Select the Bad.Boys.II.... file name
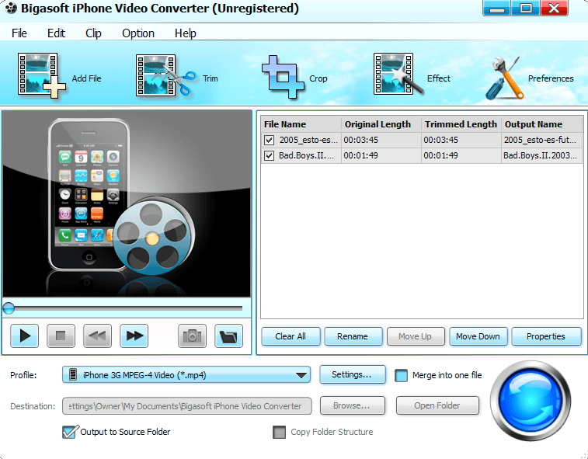588x459 pixels. coord(306,155)
